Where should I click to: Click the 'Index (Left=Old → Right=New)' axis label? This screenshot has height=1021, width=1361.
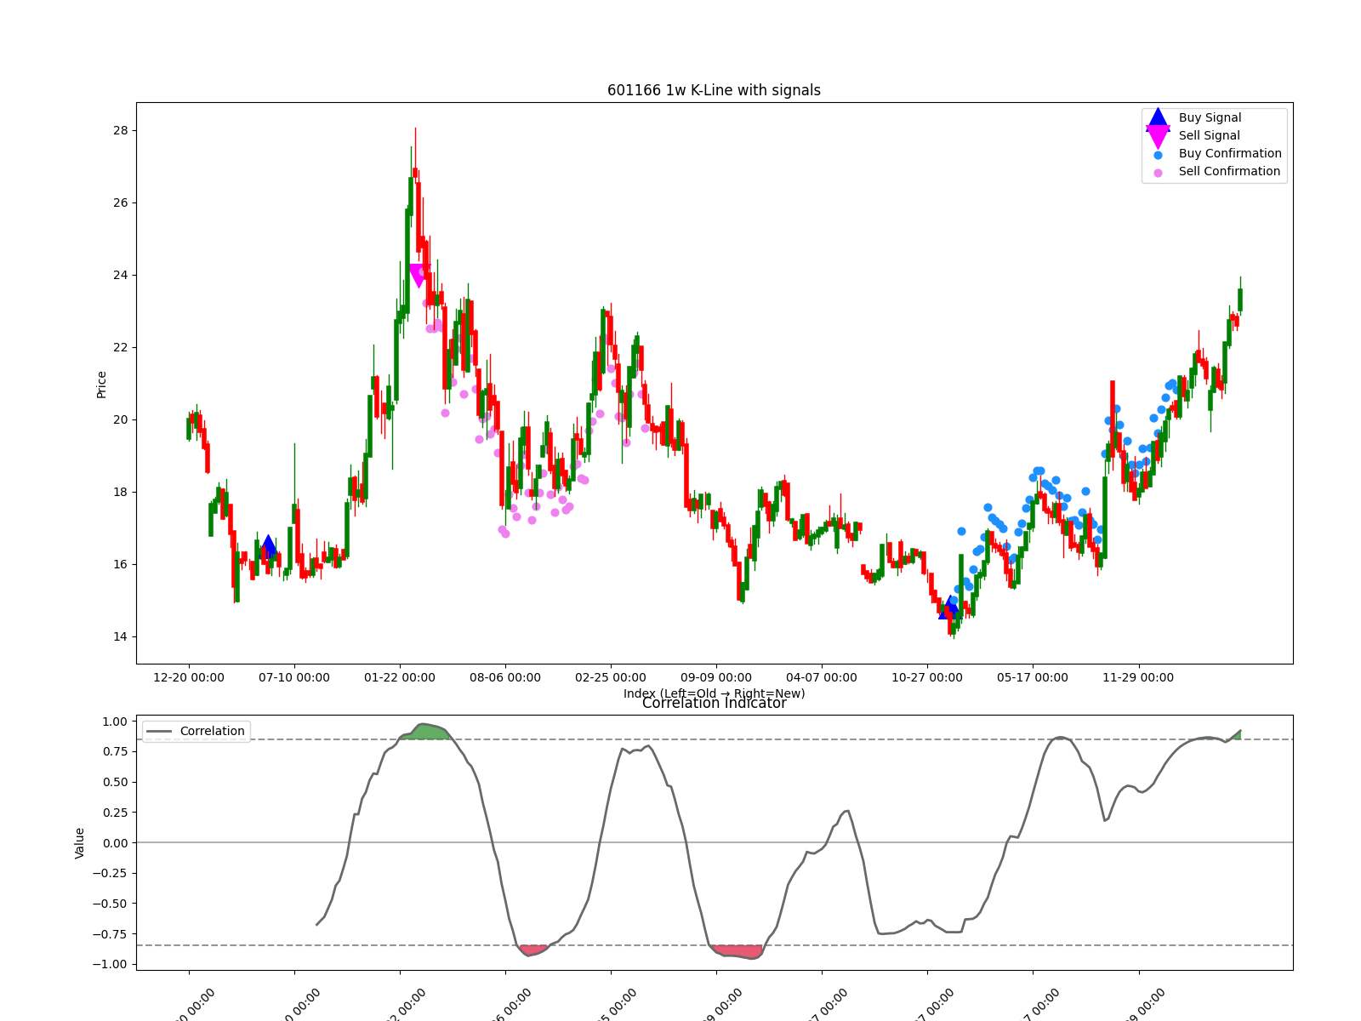point(714,693)
